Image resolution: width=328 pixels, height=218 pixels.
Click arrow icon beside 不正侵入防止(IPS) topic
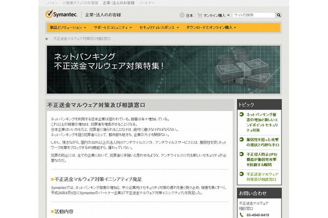point(241,154)
